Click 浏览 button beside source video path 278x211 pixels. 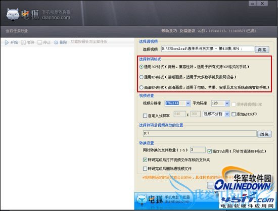pos(262,49)
